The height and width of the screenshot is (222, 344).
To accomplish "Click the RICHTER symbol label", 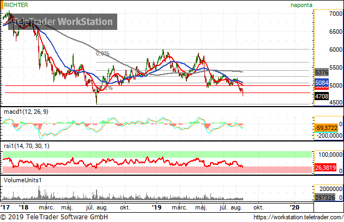I will (16, 5).
